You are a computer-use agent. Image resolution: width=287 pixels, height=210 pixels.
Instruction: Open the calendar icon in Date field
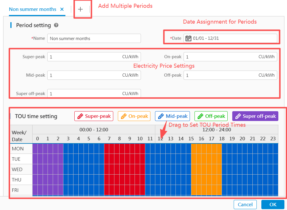[x=188, y=38]
